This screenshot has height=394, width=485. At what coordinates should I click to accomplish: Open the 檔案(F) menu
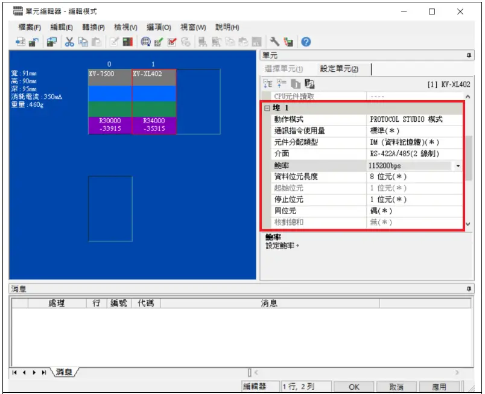[29, 27]
